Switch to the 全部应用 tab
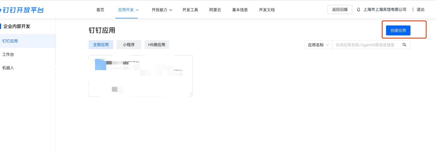The width and height of the screenshot is (436, 151). pos(101,45)
